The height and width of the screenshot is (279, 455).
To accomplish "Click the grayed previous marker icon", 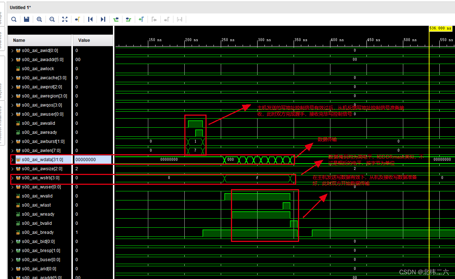I will [x=154, y=19].
